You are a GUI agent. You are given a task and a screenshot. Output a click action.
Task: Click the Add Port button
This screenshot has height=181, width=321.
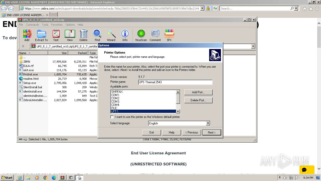click(x=198, y=92)
